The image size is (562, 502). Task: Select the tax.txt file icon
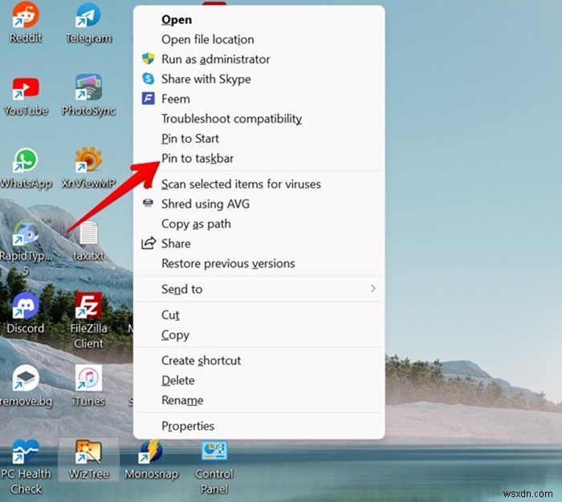pyautogui.click(x=88, y=233)
